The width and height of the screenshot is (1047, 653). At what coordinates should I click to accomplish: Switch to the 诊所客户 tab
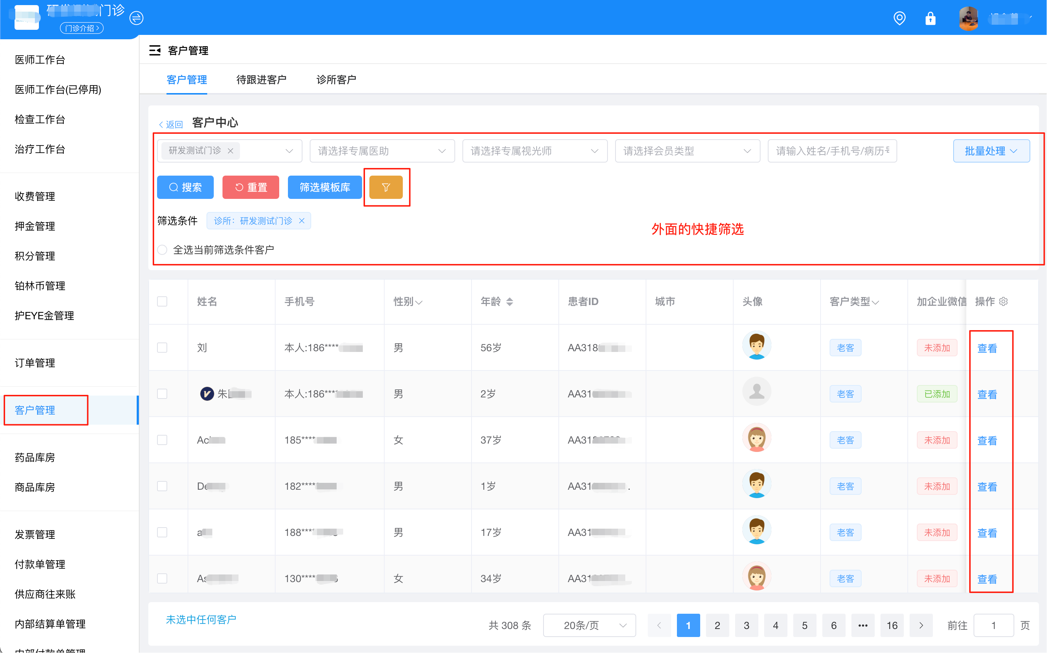[x=336, y=80]
